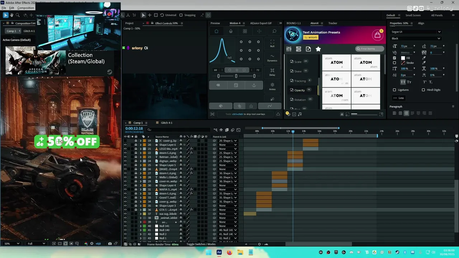Click the Null tool in Motion 4
The height and width of the screenshot is (258, 459).
point(272,43)
